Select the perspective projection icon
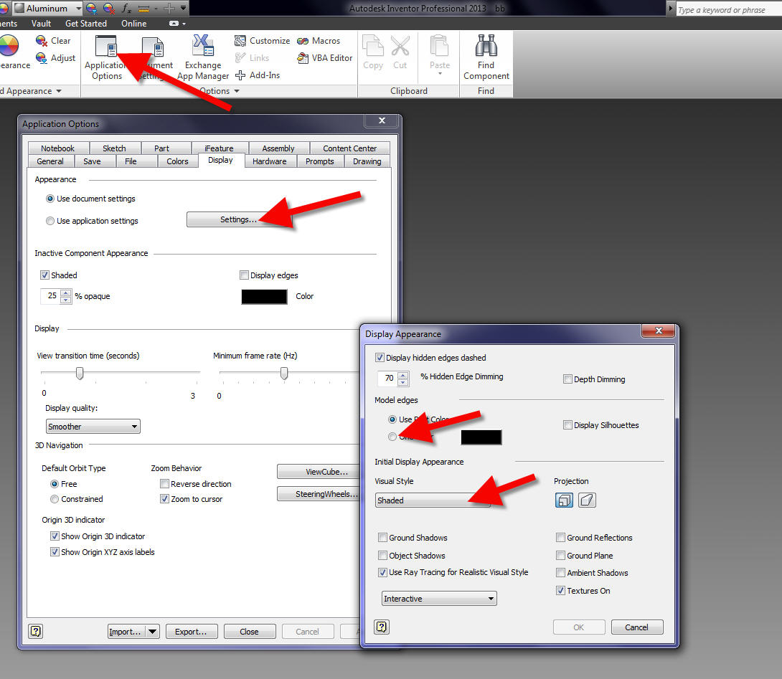This screenshot has height=679, width=782. pos(587,500)
